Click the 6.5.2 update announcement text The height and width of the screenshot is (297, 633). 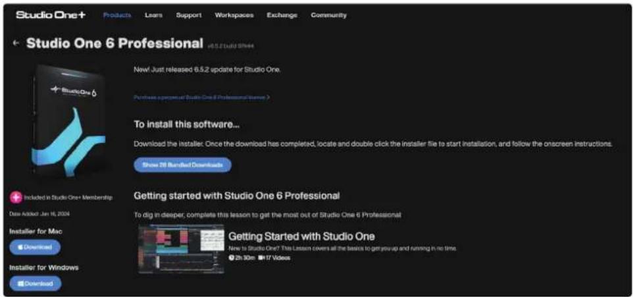click(x=207, y=70)
